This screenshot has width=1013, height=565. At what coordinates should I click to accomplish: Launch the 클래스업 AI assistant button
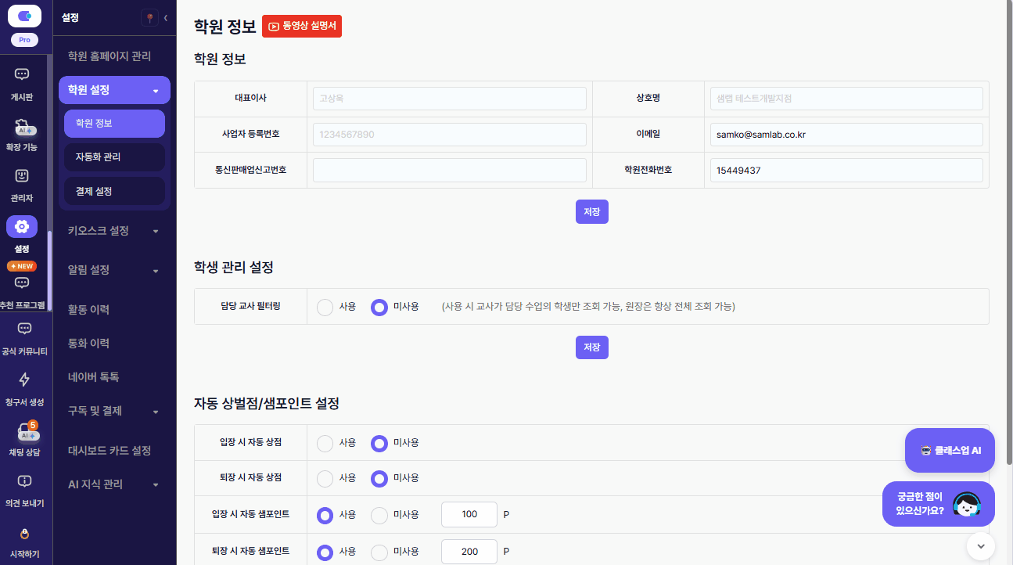point(950,450)
